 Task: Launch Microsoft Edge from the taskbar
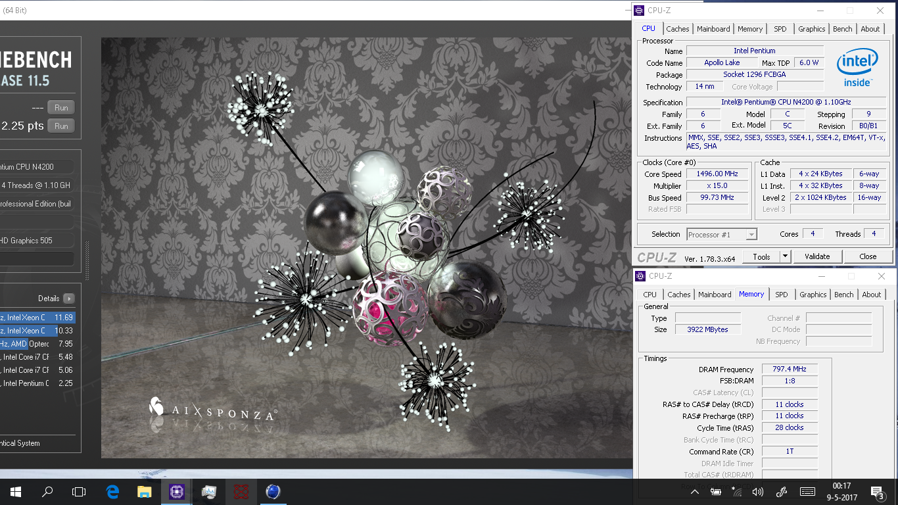coord(112,491)
